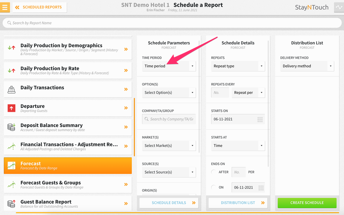Select Financial Transactions - Adjustment report
Viewport: 344px width, 215px height.
pos(68,146)
